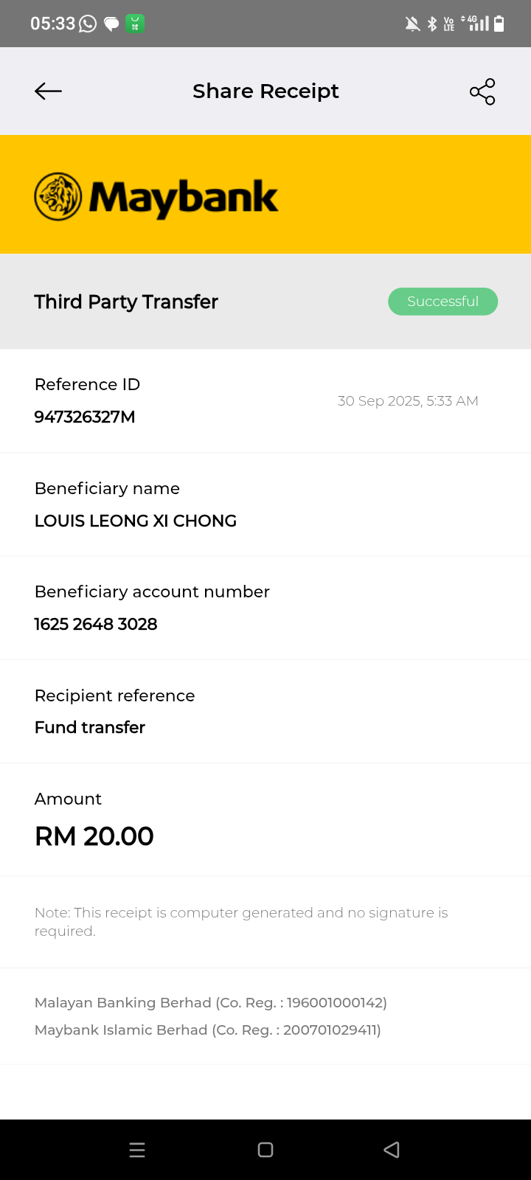Tap the muted bell status icon
Viewport: 531px width, 1180px height.
412,24
